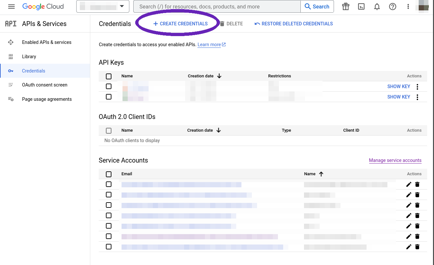This screenshot has height=265, width=434.
Task: Delete the last service account with trash icon
Action: click(x=417, y=246)
